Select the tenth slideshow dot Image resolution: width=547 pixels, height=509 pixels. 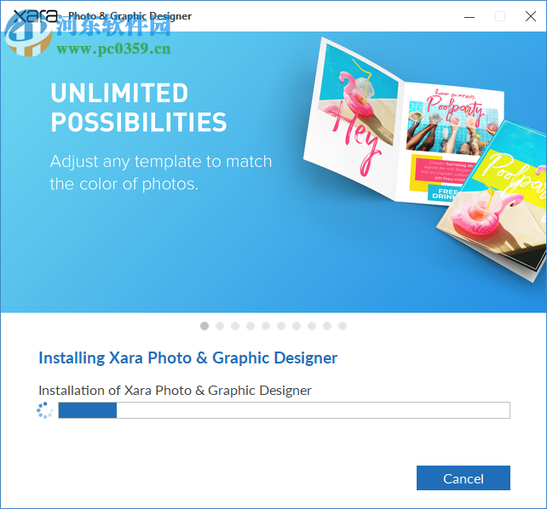coord(343,326)
